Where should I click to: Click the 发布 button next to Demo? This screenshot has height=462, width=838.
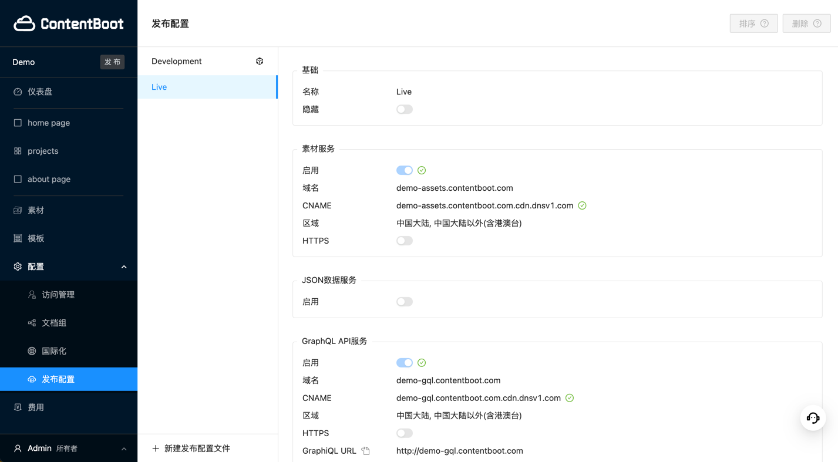point(112,62)
